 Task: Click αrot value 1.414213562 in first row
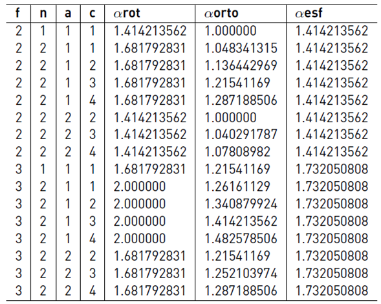(x=150, y=31)
